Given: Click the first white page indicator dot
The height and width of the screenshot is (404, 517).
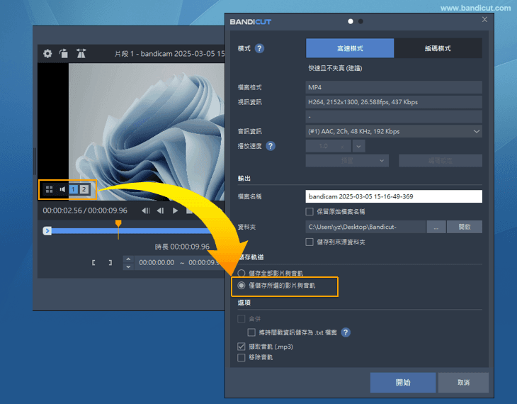Looking at the screenshot, I should click(351, 21).
